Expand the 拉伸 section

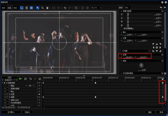[x=121, y=55]
